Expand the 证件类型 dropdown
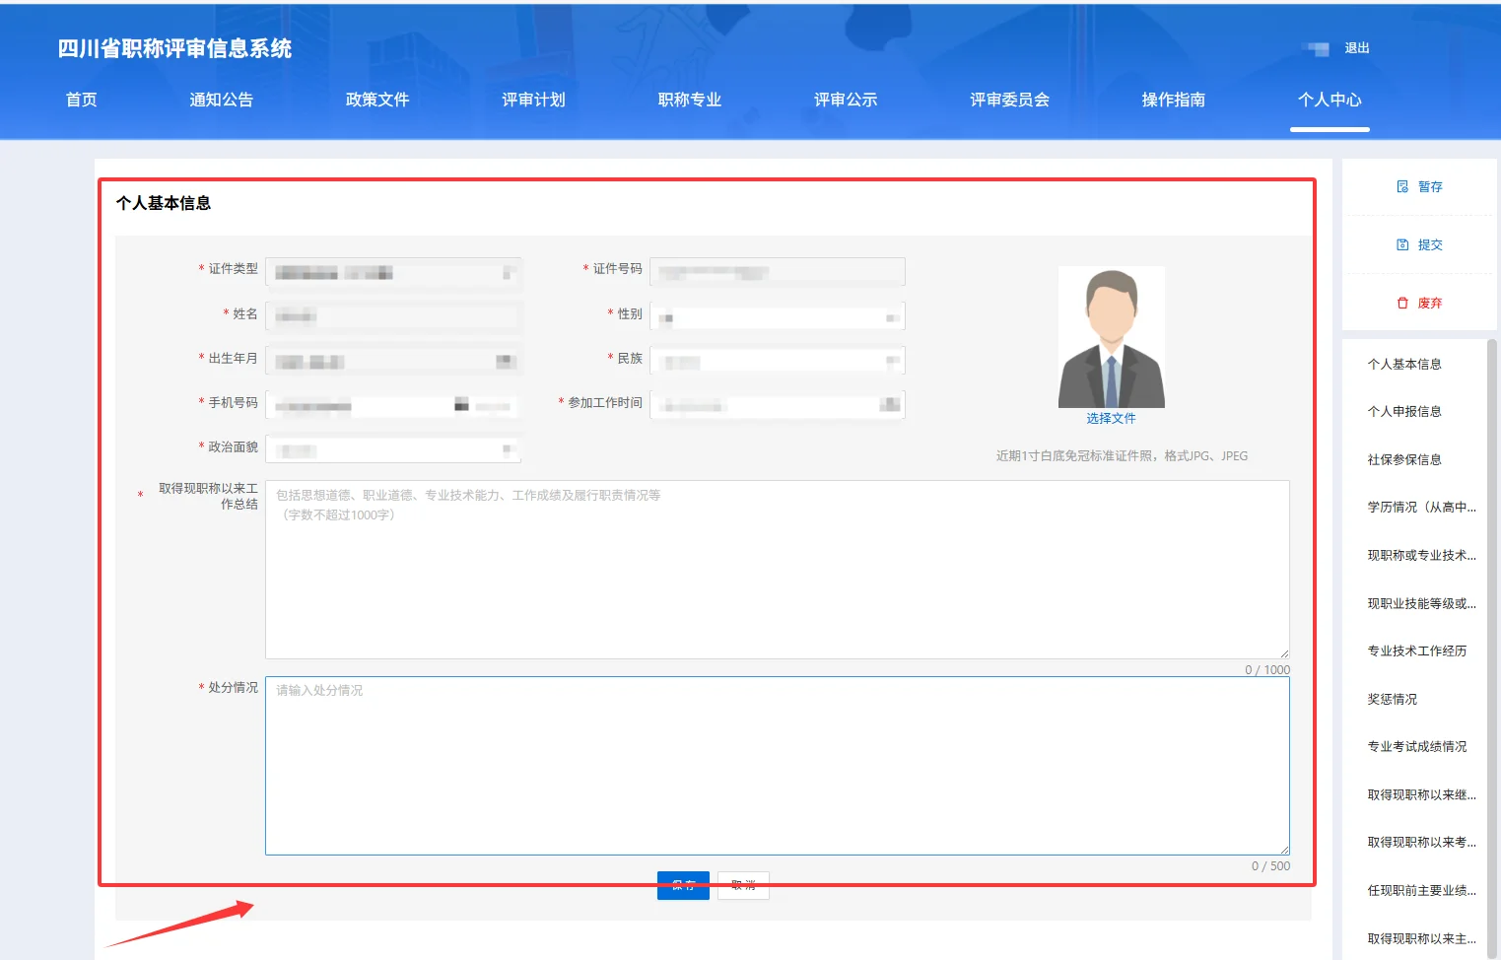This screenshot has height=960, width=1501. click(x=511, y=272)
